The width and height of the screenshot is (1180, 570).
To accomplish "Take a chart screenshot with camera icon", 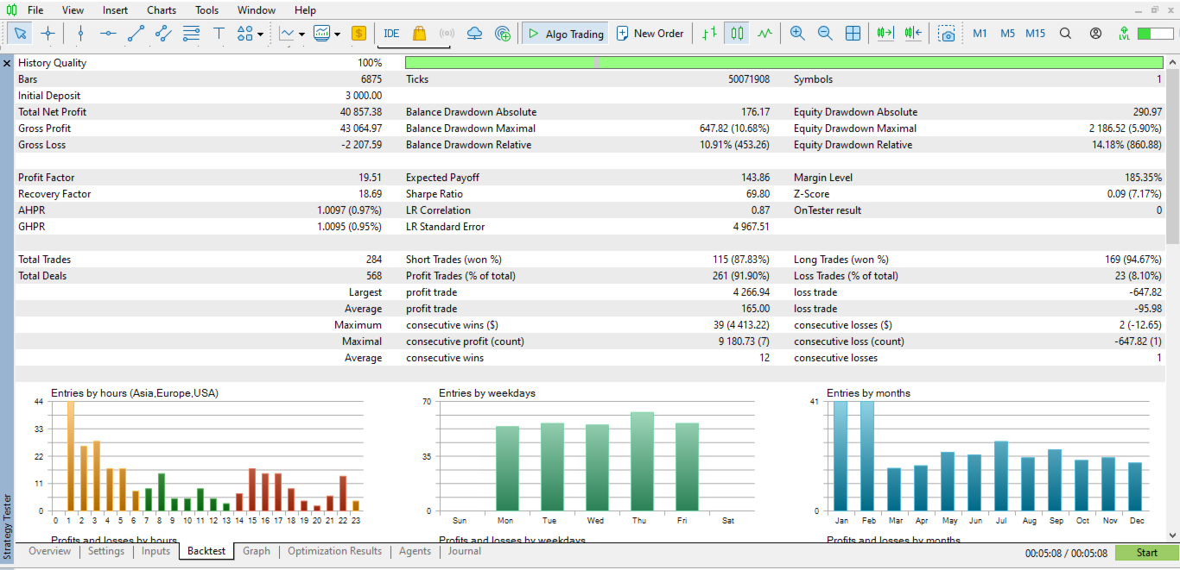I will (948, 34).
